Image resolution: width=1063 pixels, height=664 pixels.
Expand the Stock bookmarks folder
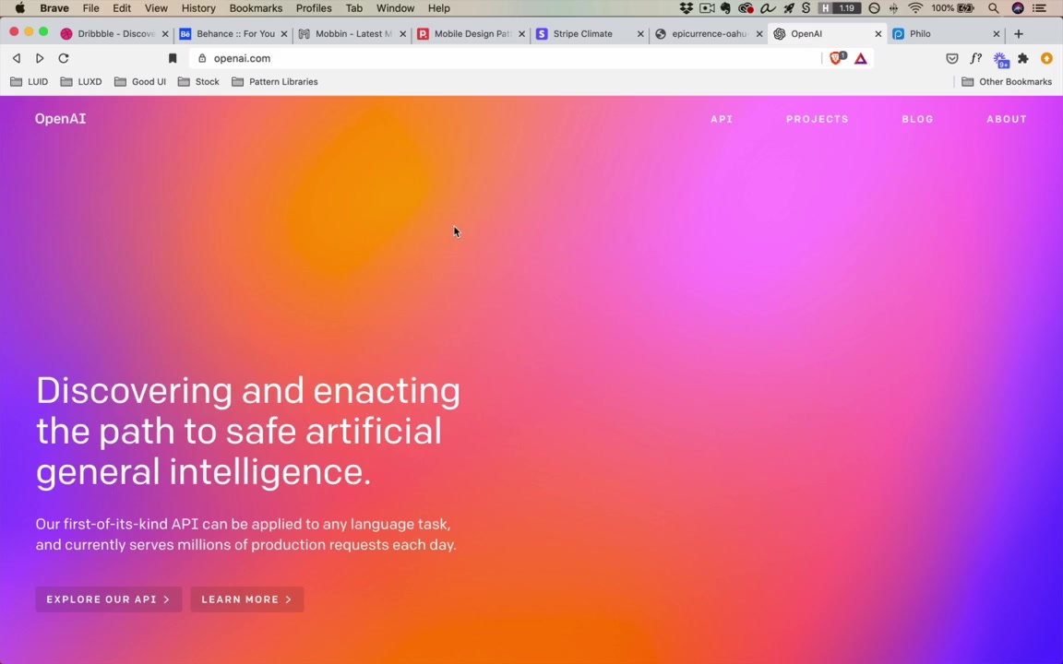198,82
